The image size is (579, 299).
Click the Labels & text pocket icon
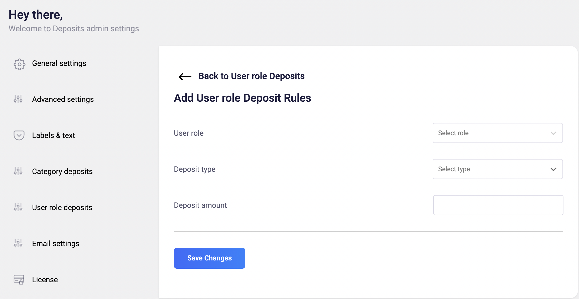pos(19,135)
